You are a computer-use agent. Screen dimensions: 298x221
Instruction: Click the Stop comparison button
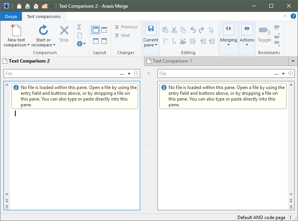click(x=64, y=34)
